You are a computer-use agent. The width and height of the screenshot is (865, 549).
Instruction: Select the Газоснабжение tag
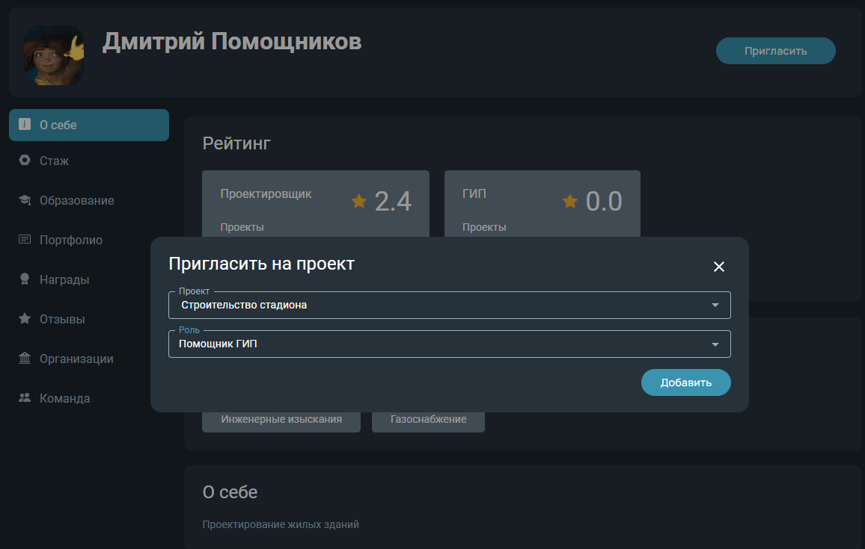pyautogui.click(x=428, y=420)
